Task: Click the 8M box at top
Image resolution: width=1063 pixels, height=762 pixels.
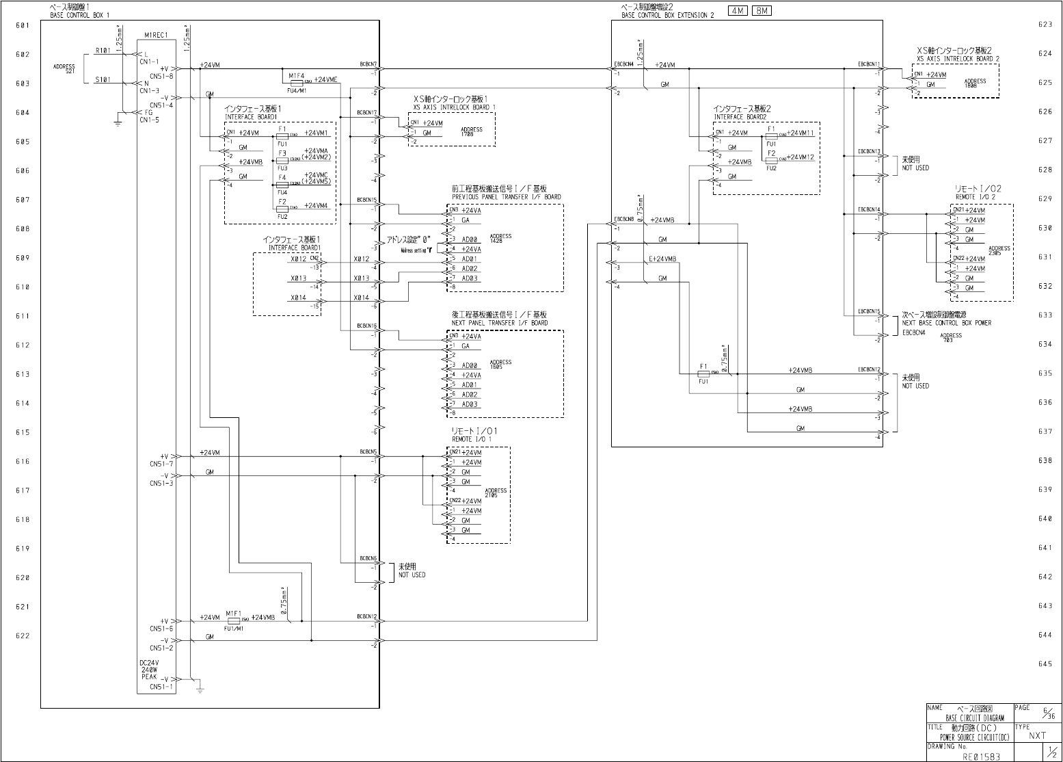Action: [x=762, y=11]
